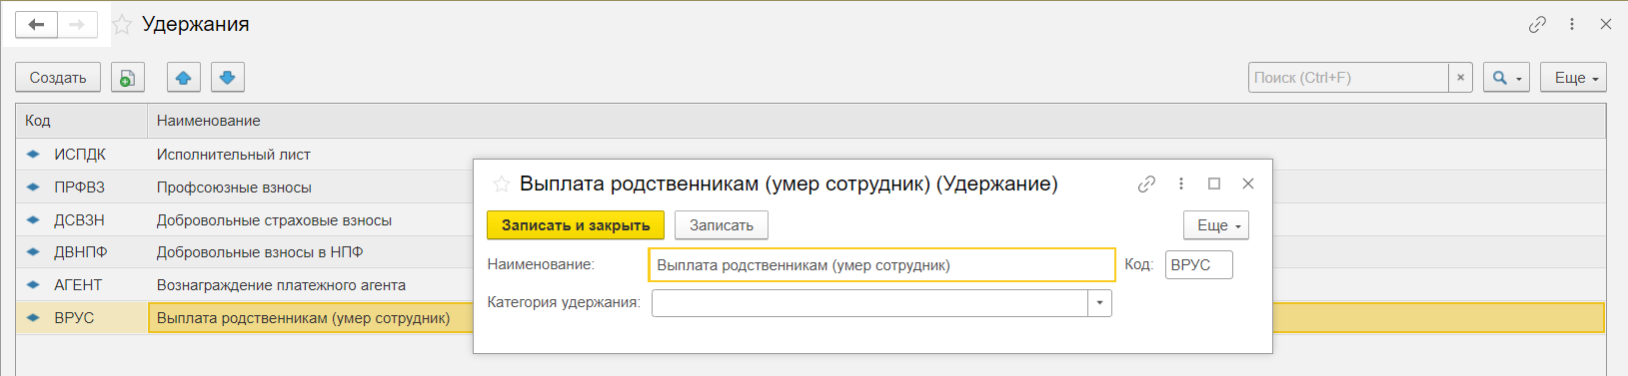Open the Еще menu in list toolbar
The height and width of the screenshot is (376, 1628).
[x=1573, y=77]
